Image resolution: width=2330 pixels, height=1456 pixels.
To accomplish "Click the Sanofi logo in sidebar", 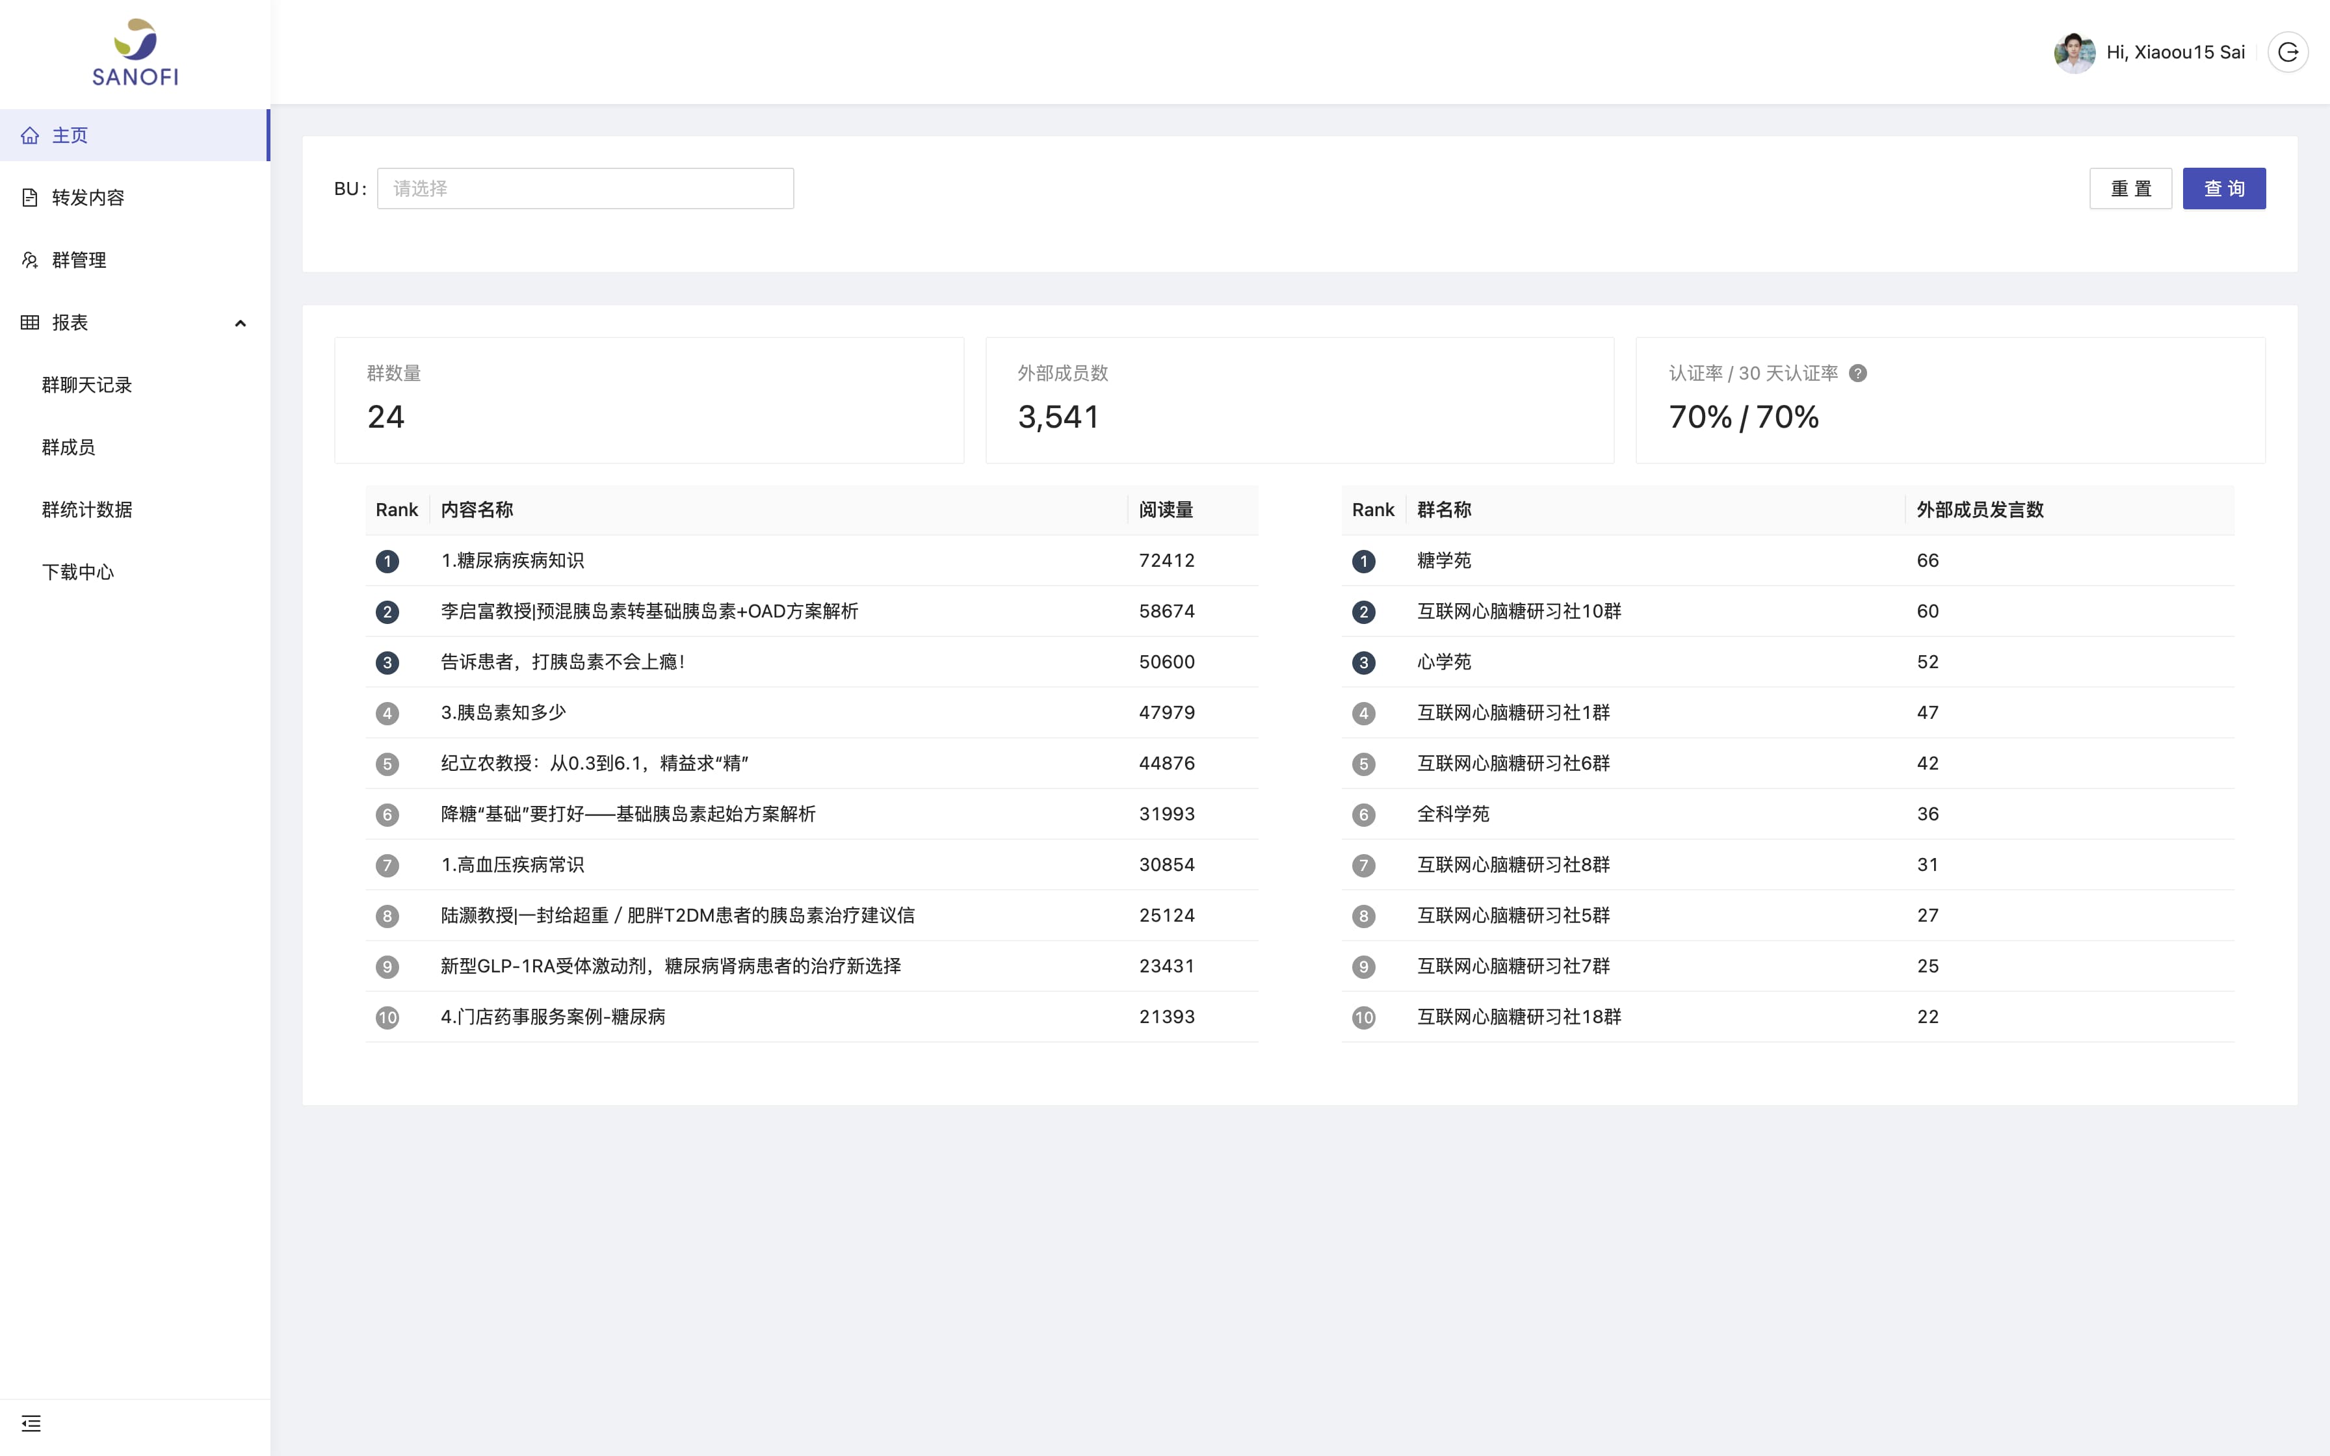I will pyautogui.click(x=135, y=53).
